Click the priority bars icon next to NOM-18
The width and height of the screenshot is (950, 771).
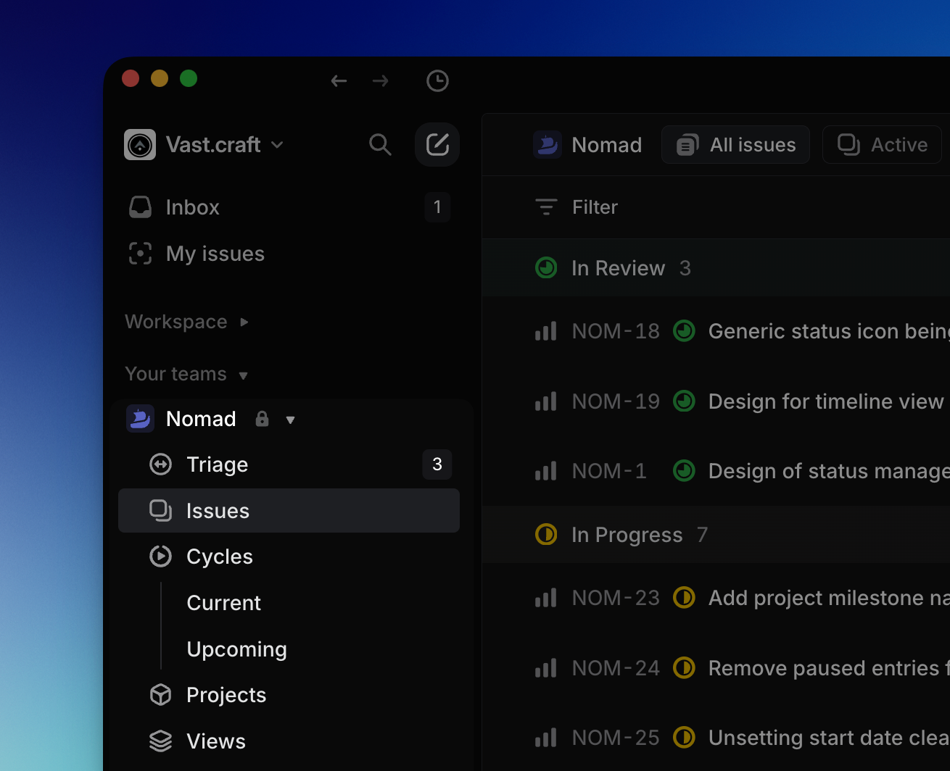545,331
